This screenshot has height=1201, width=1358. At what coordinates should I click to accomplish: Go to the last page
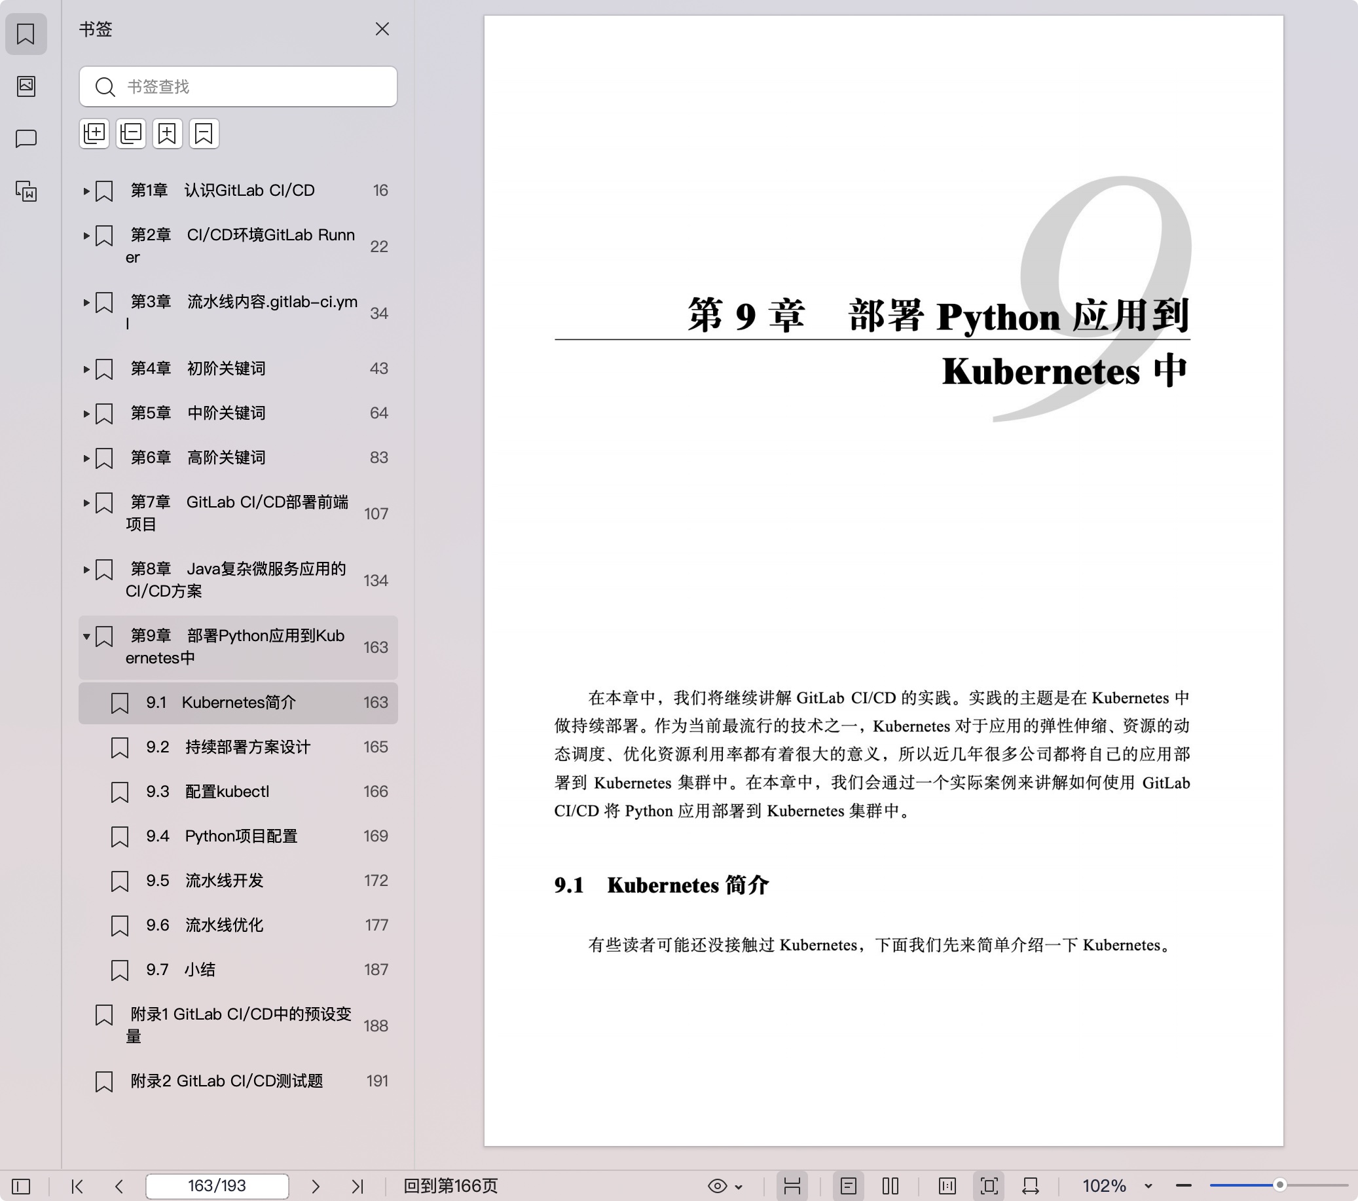(358, 1187)
